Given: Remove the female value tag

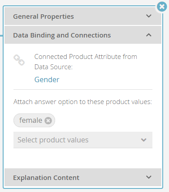Looking at the screenshot, I should (x=48, y=121).
